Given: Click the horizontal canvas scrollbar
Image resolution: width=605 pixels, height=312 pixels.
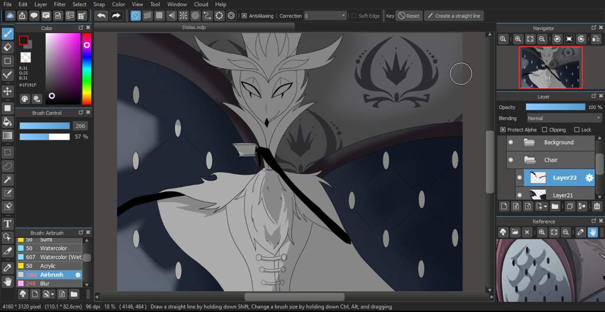Looking at the screenshot, I should 294,297.
